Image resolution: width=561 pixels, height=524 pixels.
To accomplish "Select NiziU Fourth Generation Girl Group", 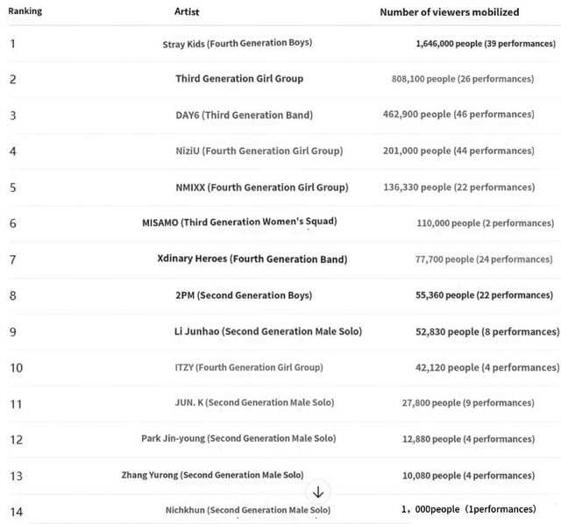I will pyautogui.click(x=259, y=151).
